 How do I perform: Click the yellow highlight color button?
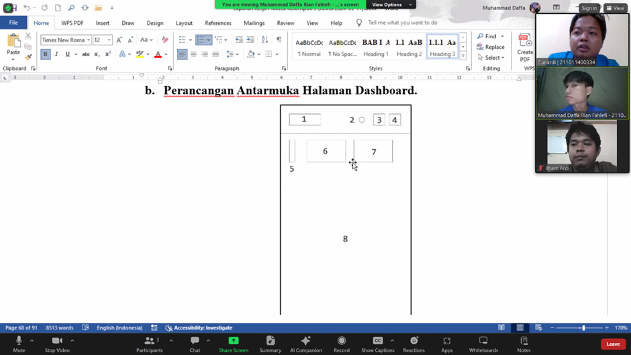click(140, 54)
